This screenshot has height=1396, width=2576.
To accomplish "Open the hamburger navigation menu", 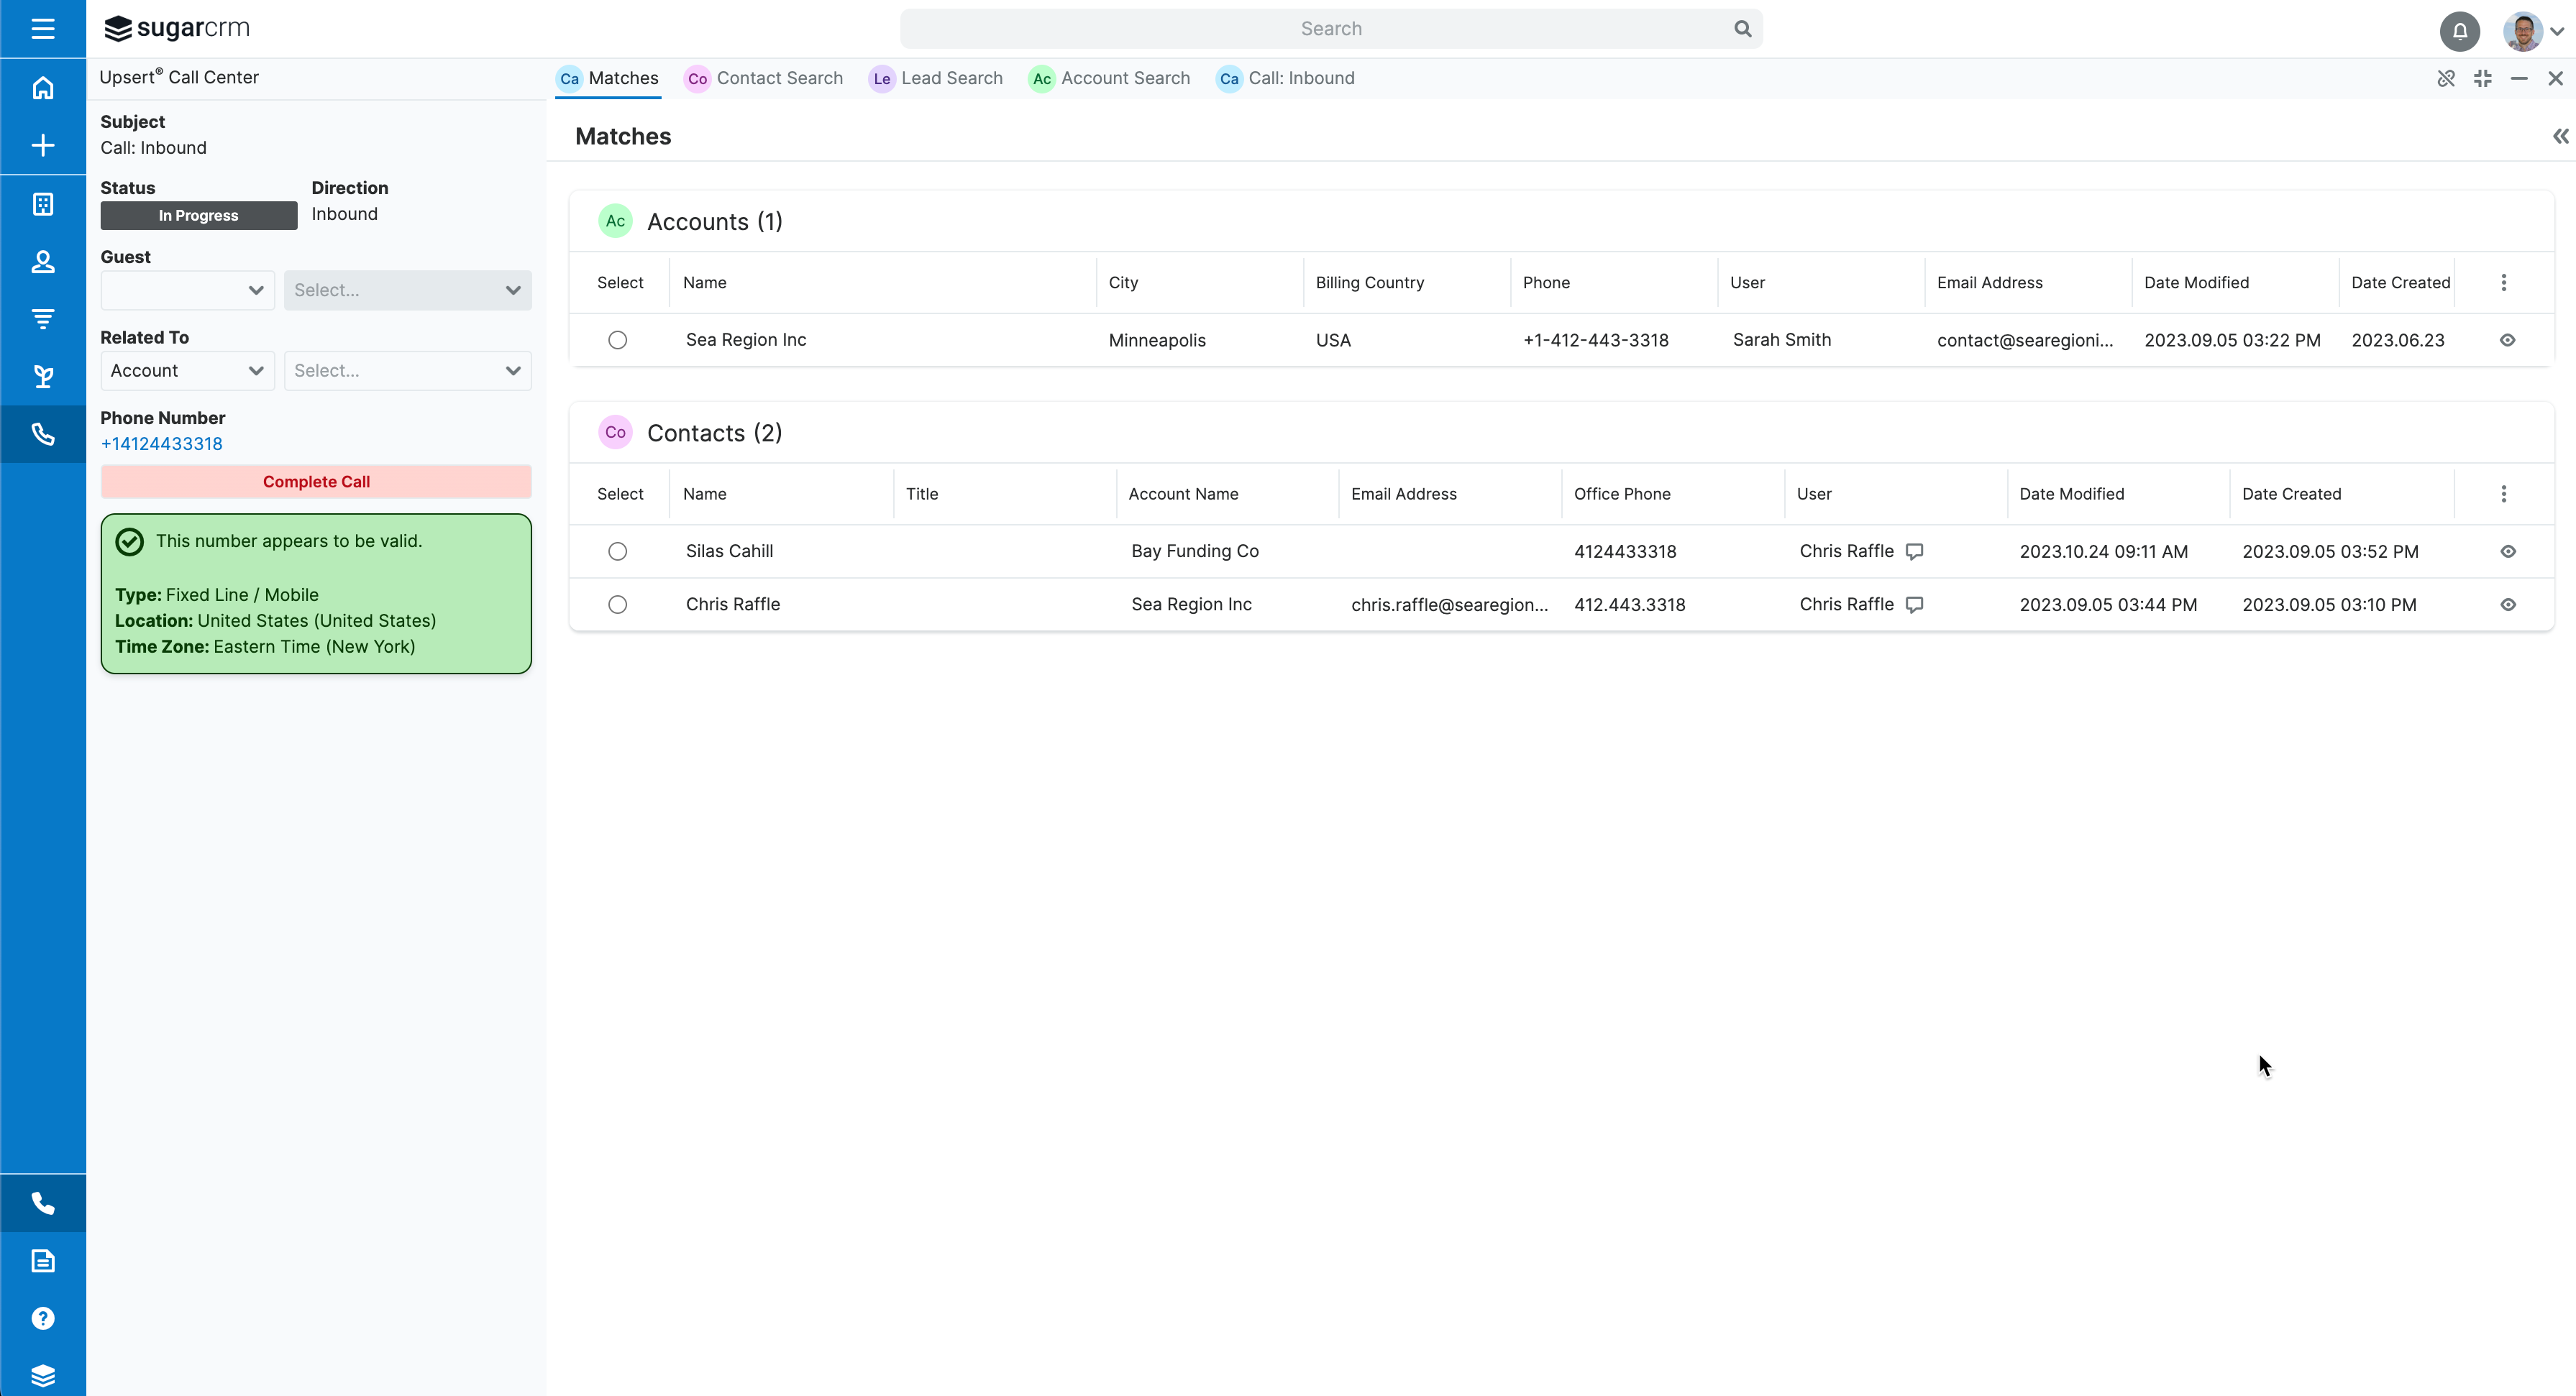I will coord(42,28).
